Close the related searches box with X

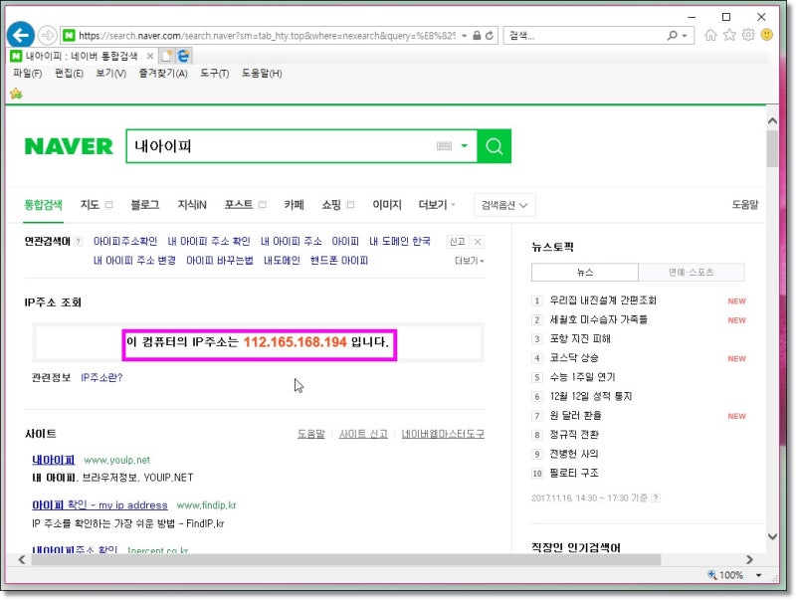click(x=478, y=242)
